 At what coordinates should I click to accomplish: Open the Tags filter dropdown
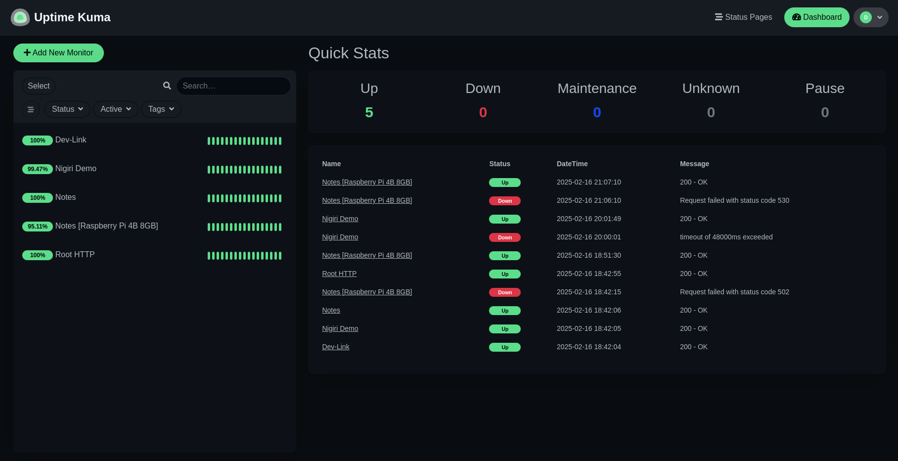[161, 109]
